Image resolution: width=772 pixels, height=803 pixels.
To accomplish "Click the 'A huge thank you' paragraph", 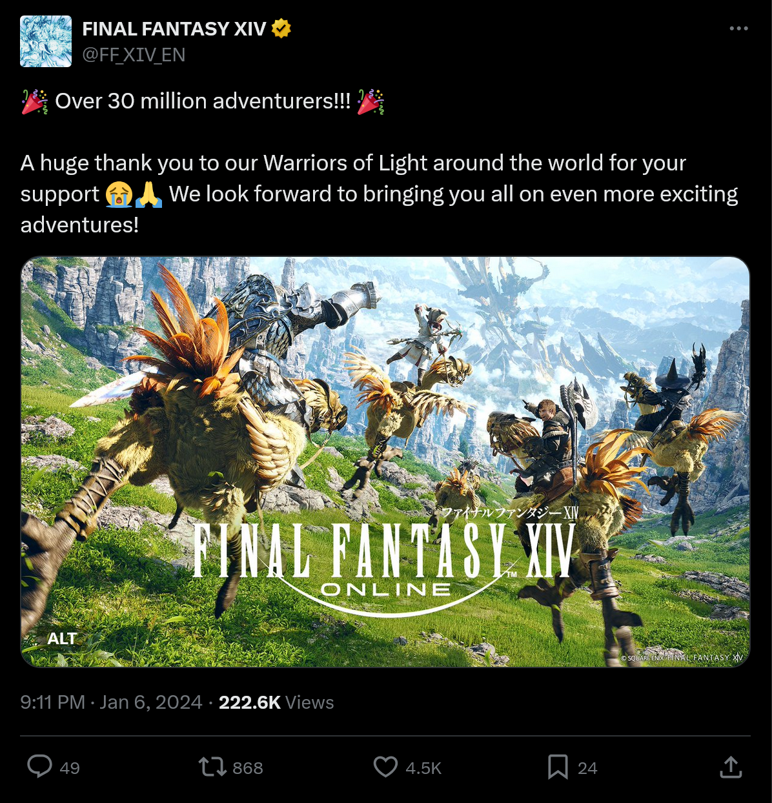I will point(380,194).
